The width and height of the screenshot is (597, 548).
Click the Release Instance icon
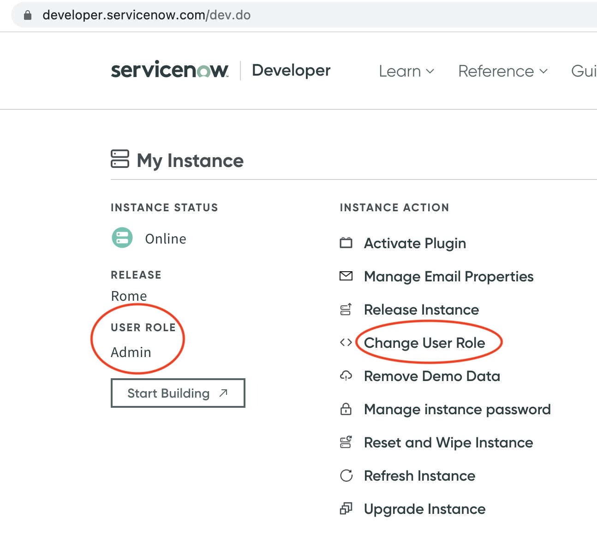(x=346, y=309)
